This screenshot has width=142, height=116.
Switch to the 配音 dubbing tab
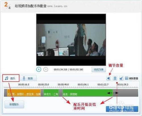[x=28, y=78]
